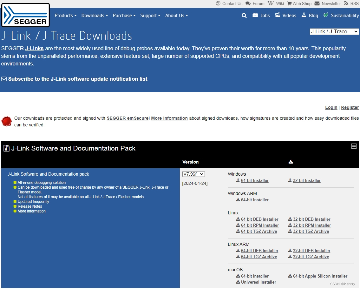The height and width of the screenshot is (289, 360).
Task: Click the envelope icon beside Subscribe link
Action: point(4,79)
